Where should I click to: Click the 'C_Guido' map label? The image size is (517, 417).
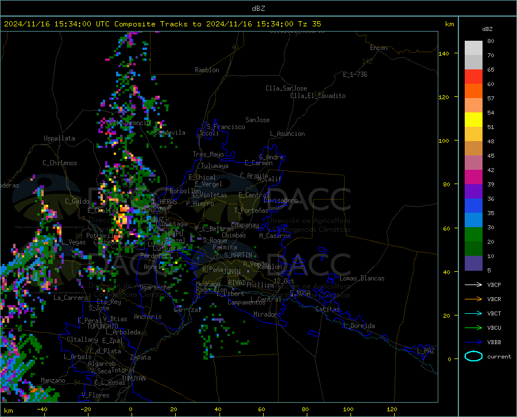(77, 201)
